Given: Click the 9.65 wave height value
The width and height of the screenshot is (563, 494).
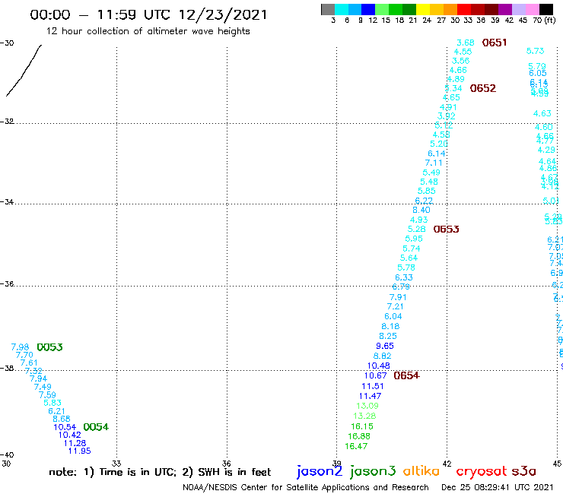Looking at the screenshot, I should 385,347.
